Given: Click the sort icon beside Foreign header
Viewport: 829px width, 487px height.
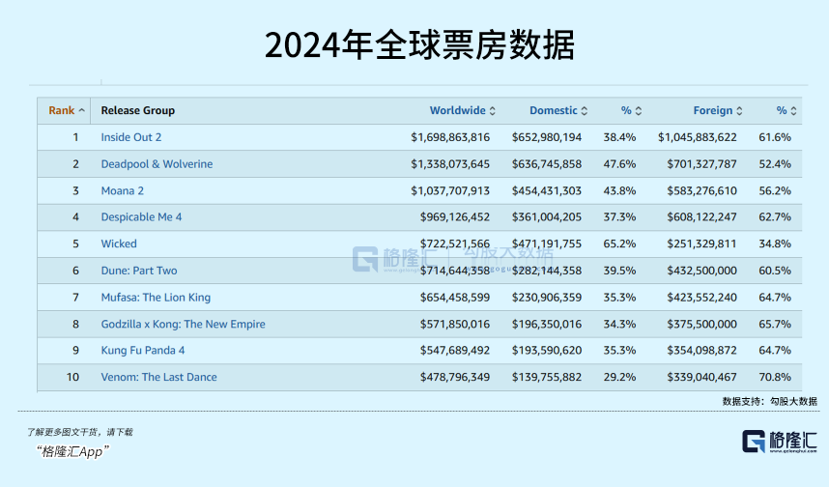Looking at the screenshot, I should (x=740, y=111).
